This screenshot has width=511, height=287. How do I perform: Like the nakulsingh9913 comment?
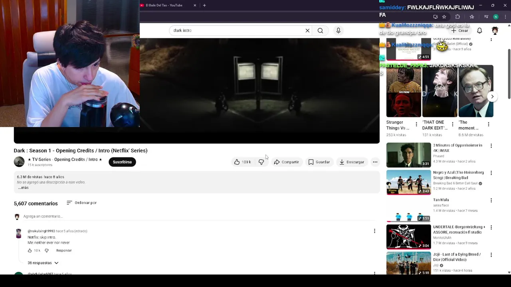(30, 250)
